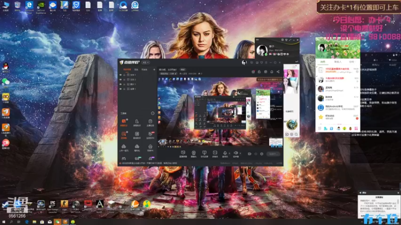
Task: Open the version dropdown next to app logo
Action: pos(145,62)
